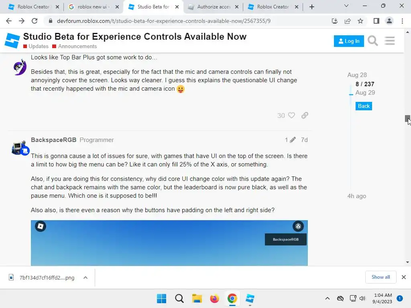Click the browser Back arrow
The width and height of the screenshot is (411, 308).
coord(9,21)
